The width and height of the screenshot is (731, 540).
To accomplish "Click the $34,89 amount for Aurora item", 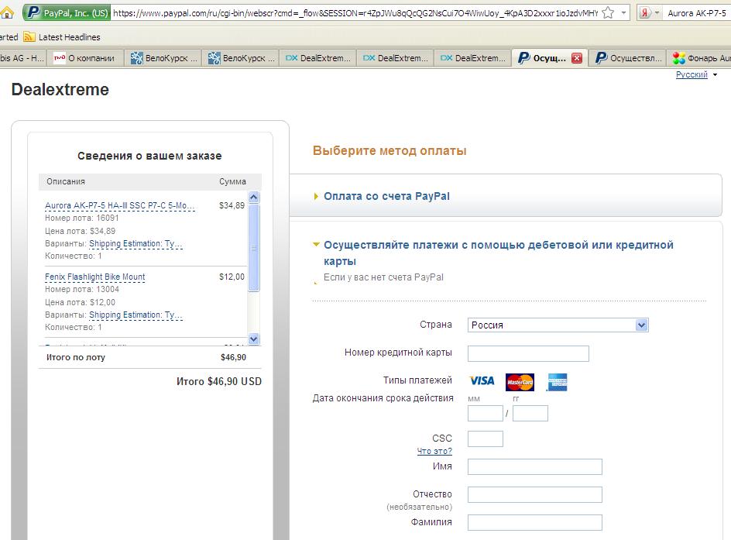I will (x=232, y=205).
